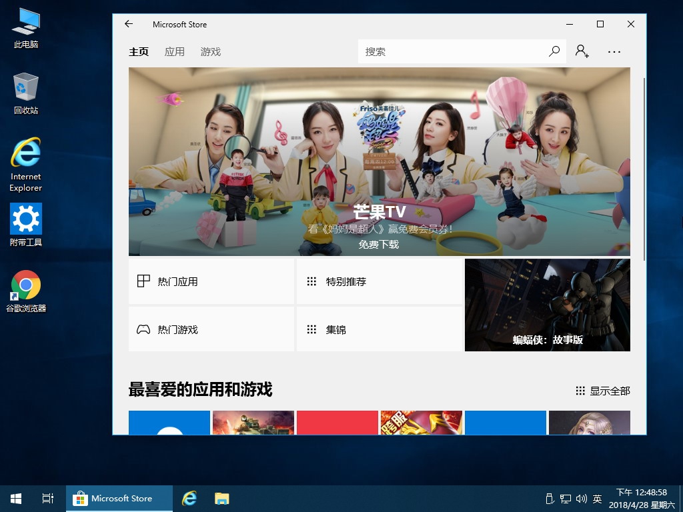Click the Store window vertical scrollbar

(644, 170)
